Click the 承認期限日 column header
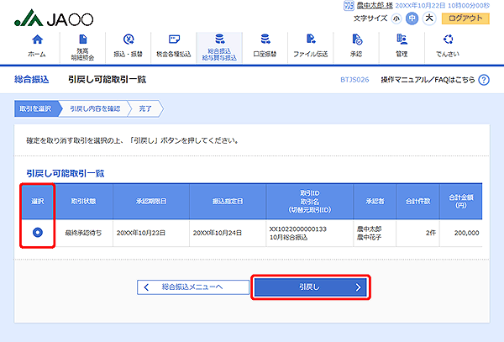 tap(151, 201)
